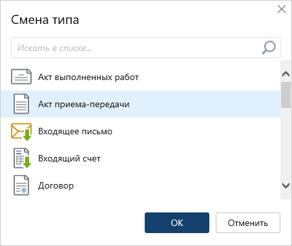Viewport: 292px width, 246px height.
Task: Choose the text Входящее письмо
Action: (x=75, y=131)
